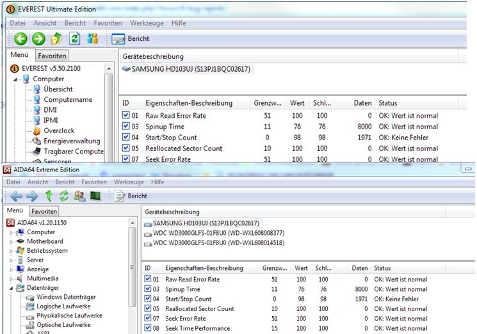Uncheck Reallocated Sector Count checkbox in EVEREST

coord(125,148)
